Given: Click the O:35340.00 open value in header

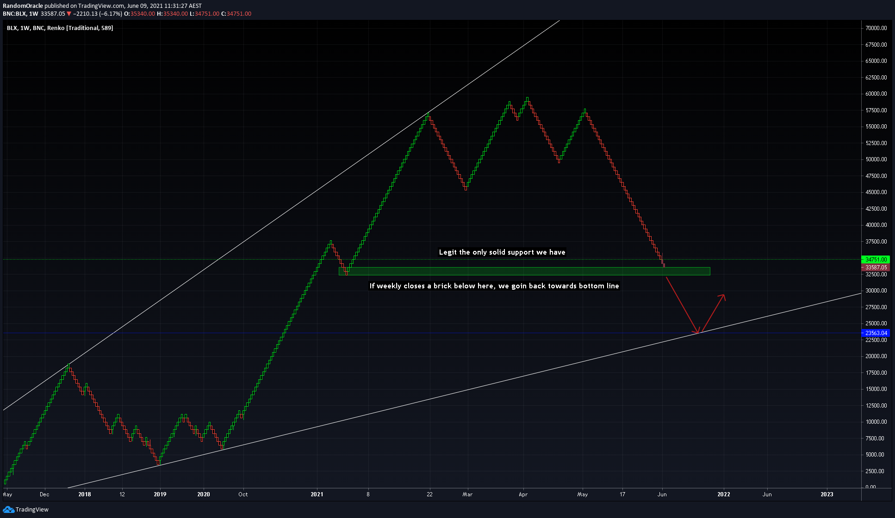Looking at the screenshot, I should pos(140,14).
